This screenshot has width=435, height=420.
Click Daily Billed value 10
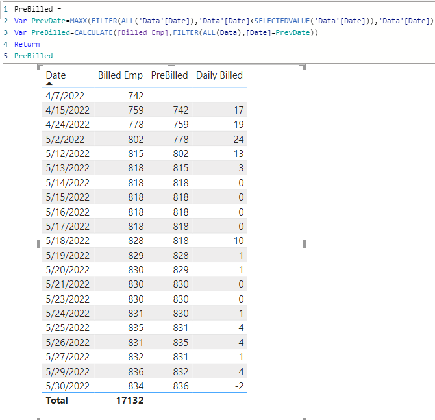(238, 241)
